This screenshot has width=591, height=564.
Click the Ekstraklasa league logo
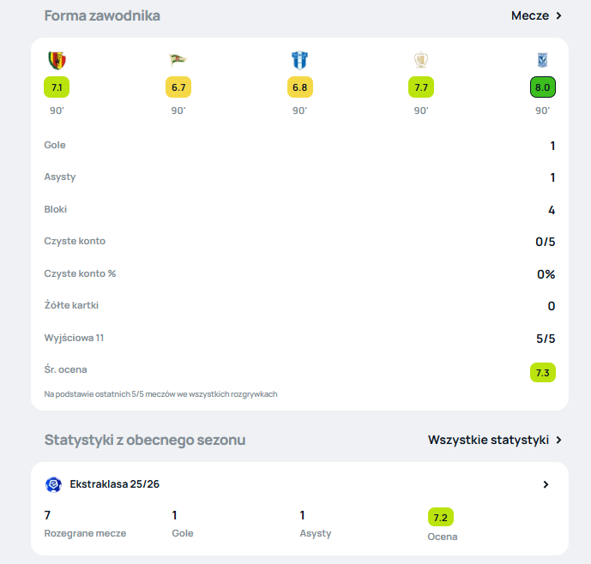point(53,484)
